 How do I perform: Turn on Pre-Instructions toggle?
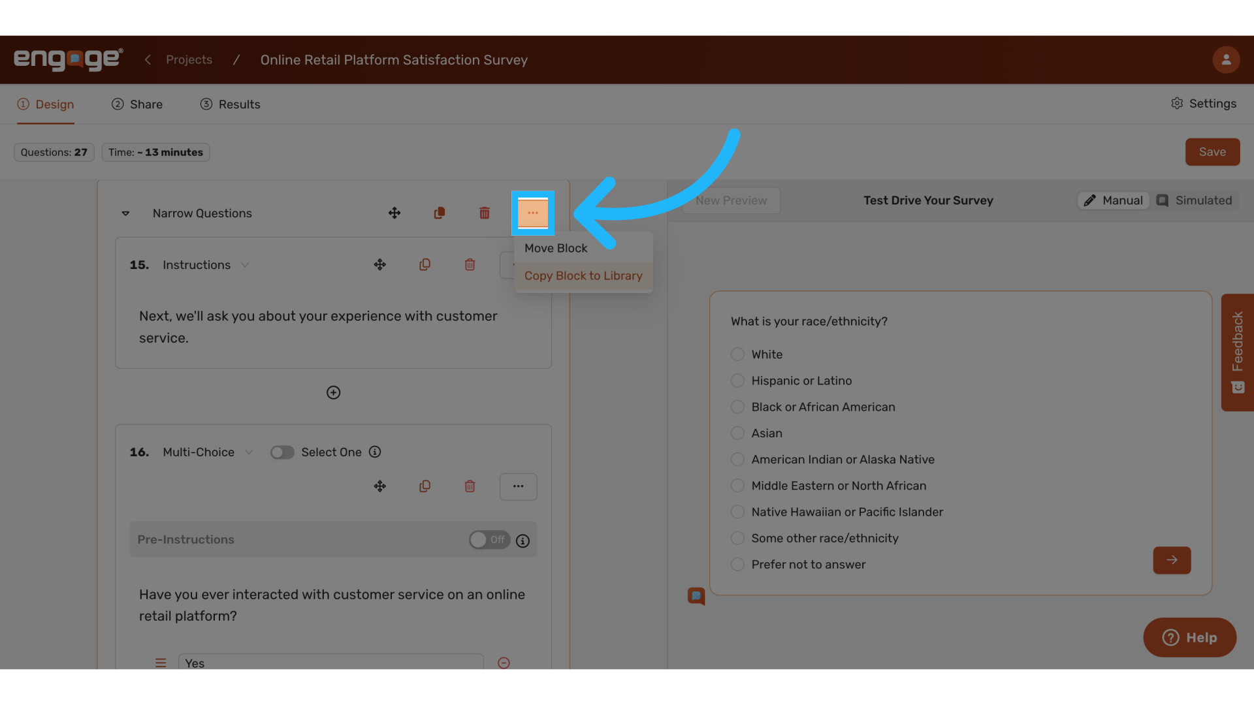pos(489,540)
